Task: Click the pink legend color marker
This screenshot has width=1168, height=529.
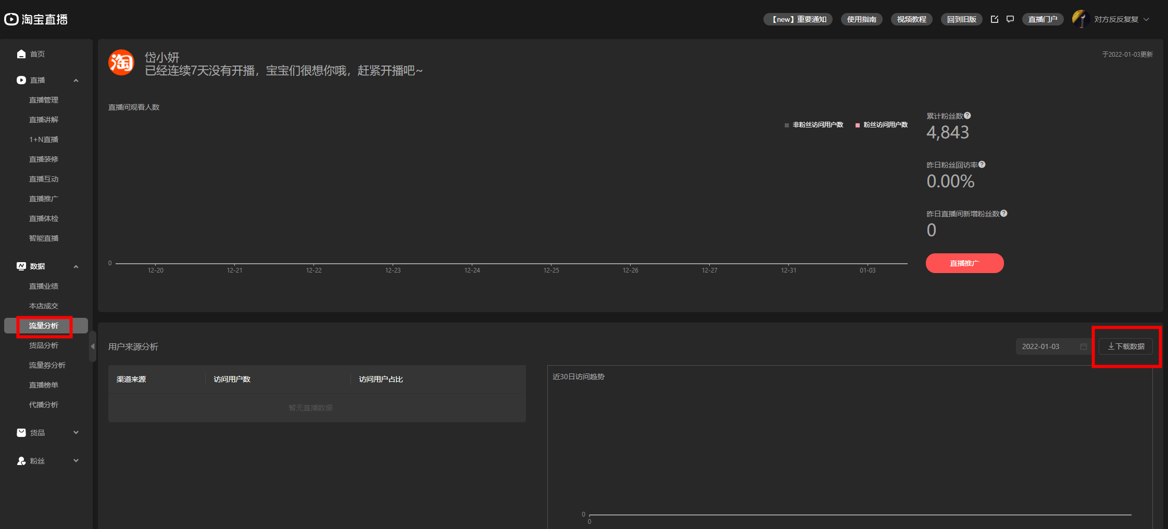Action: click(x=858, y=125)
